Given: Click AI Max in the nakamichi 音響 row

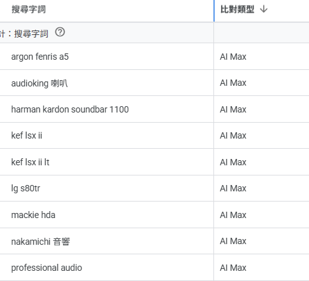Looking at the screenshot, I should click(233, 241).
